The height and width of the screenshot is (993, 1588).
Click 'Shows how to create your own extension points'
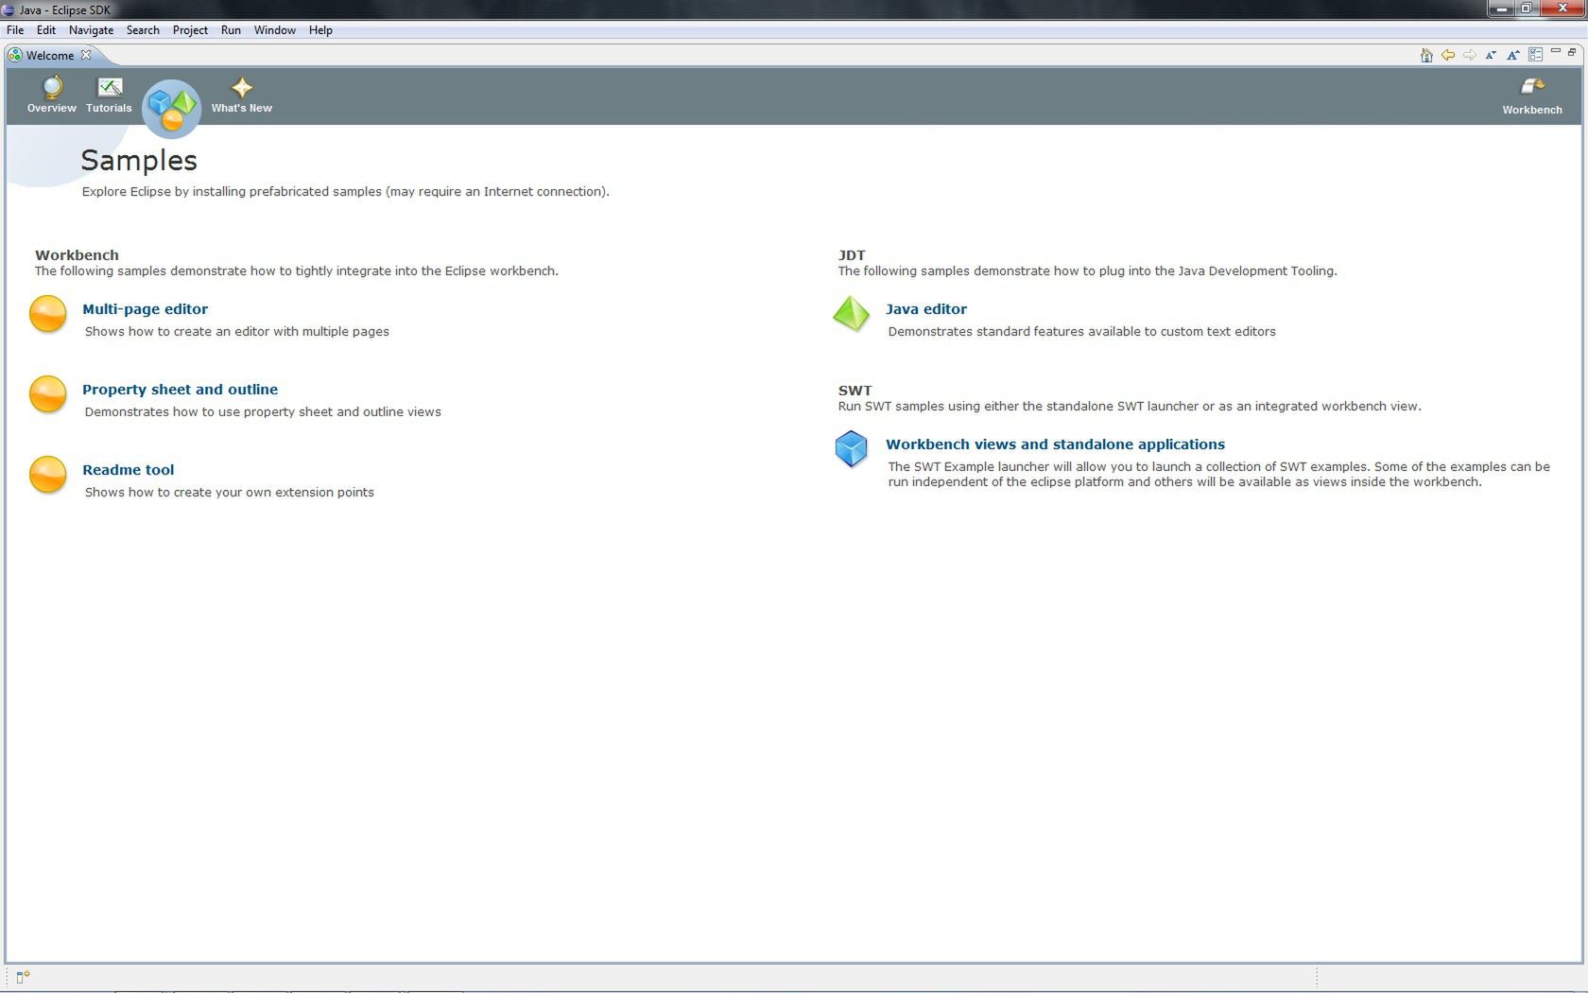[x=230, y=493]
